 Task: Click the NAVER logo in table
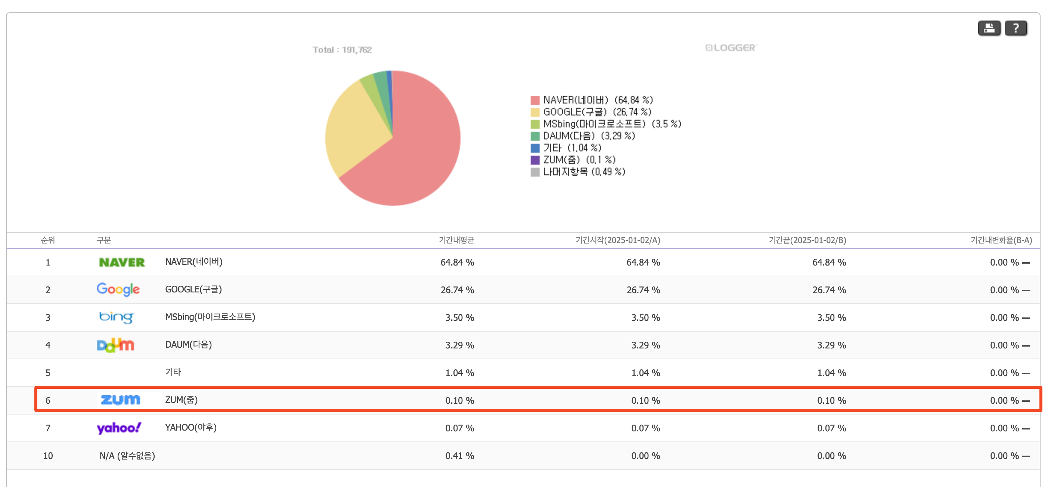coord(121,262)
